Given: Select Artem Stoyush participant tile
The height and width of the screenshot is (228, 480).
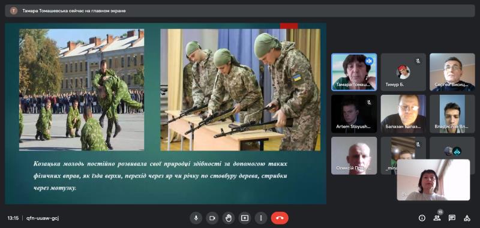Looking at the screenshot, I should tap(354, 114).
